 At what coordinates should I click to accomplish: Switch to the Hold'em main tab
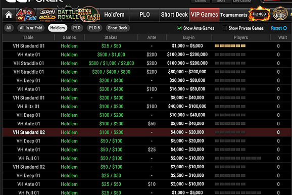coord(114,15)
